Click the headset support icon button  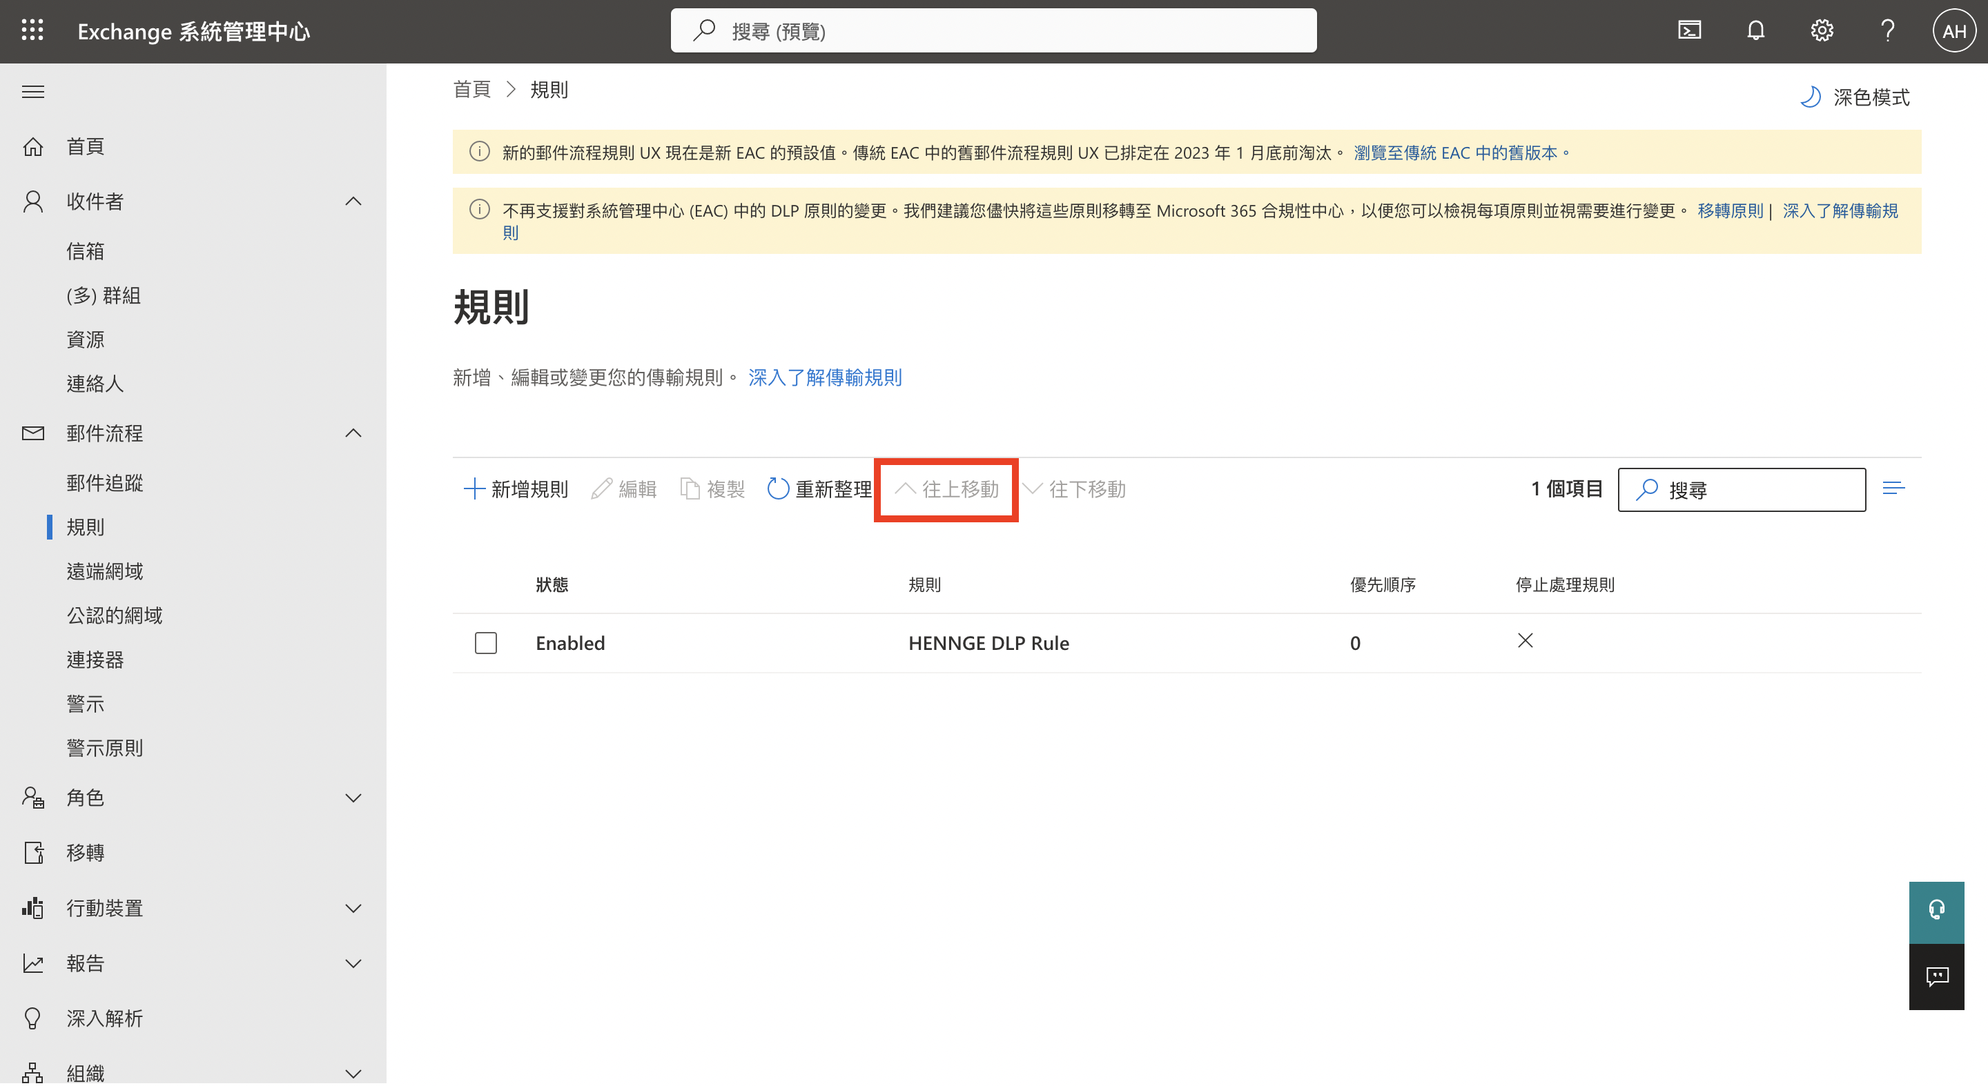point(1936,911)
